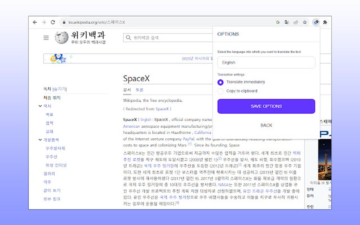The width and height of the screenshot is (360, 225).
Task: Open the browser extensions puzzle icon
Action: (325, 22)
